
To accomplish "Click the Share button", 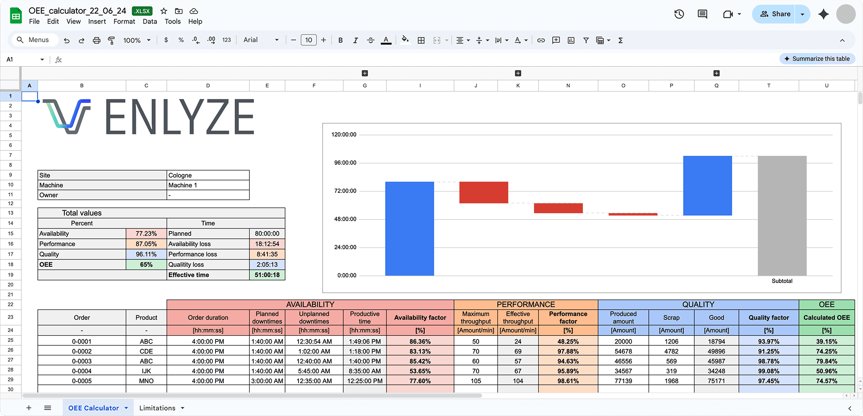I will click(775, 14).
